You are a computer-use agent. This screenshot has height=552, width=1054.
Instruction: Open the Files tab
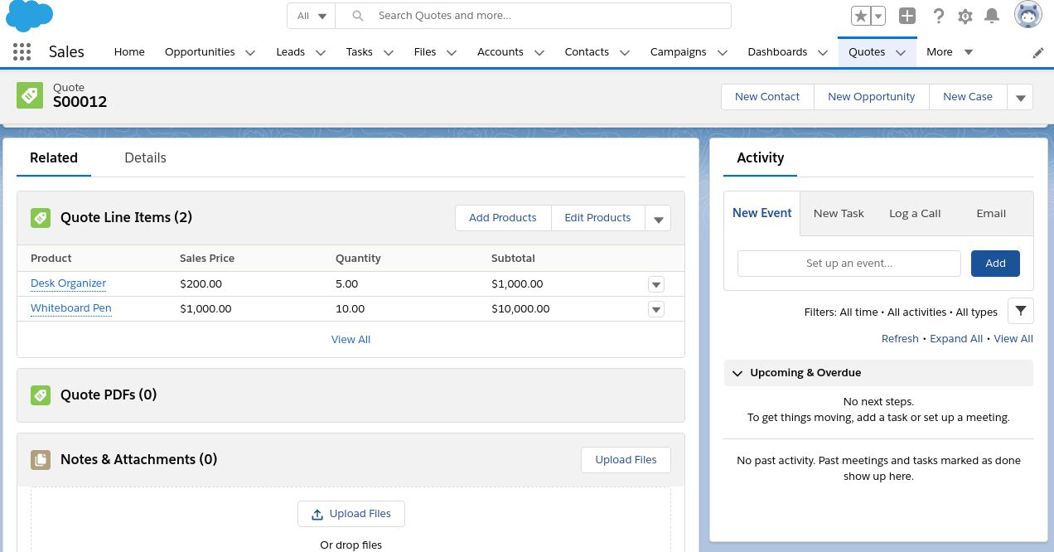(x=425, y=51)
